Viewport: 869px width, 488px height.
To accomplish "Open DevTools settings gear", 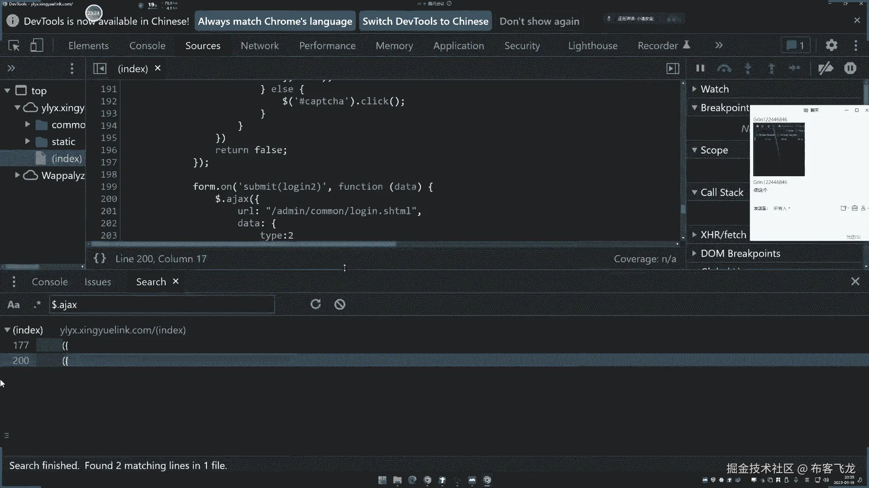I will [831, 45].
